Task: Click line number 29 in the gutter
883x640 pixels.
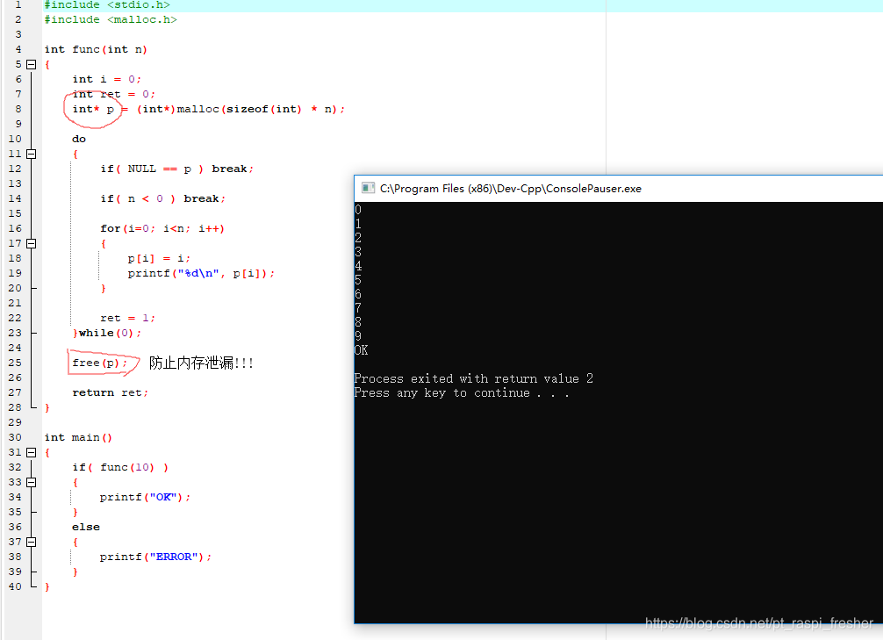Action: pos(15,422)
